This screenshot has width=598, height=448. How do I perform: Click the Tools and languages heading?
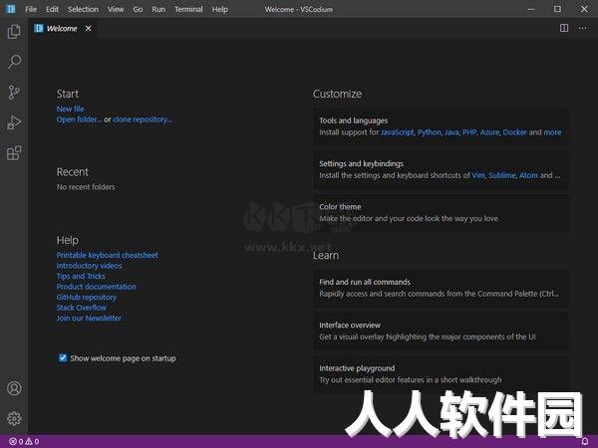coord(353,120)
